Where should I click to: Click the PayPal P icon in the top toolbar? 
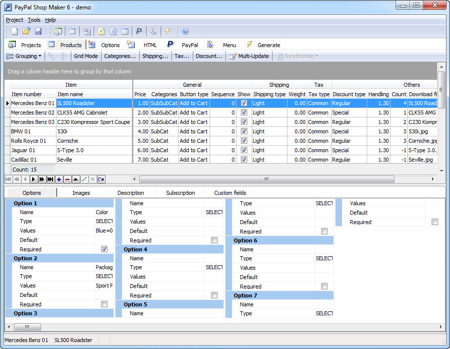click(x=139, y=31)
